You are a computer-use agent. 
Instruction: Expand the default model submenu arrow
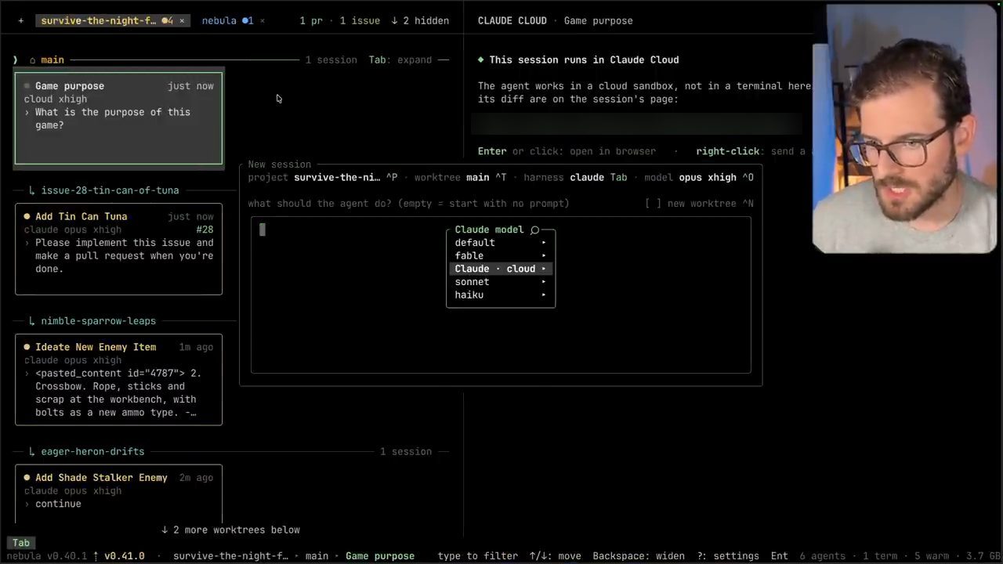tap(543, 243)
